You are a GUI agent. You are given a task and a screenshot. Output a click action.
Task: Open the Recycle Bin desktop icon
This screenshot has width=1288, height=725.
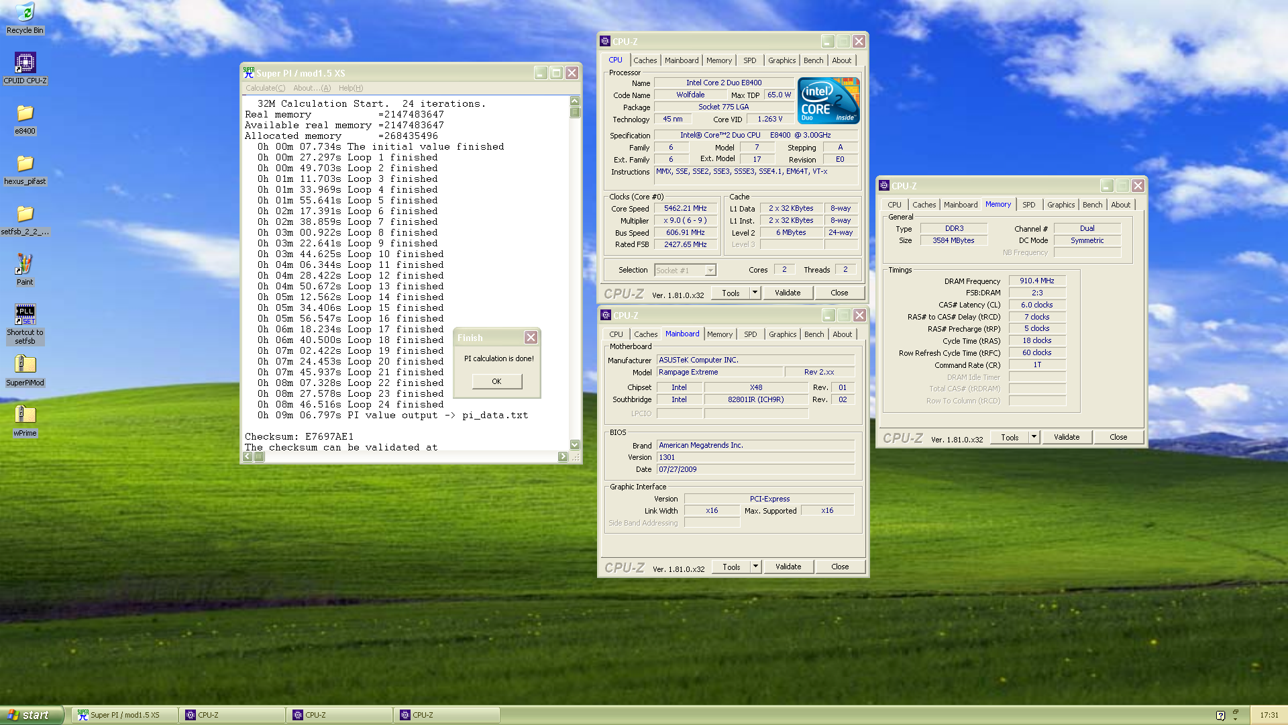[x=25, y=18]
